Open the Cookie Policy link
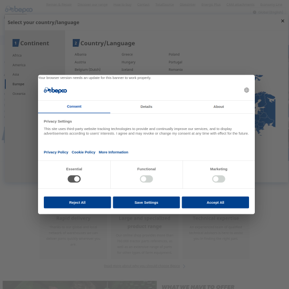 pos(83,152)
